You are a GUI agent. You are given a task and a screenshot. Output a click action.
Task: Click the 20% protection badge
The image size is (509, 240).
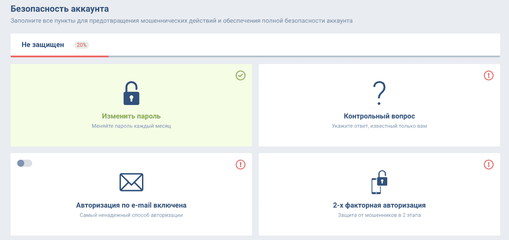pyautogui.click(x=82, y=45)
